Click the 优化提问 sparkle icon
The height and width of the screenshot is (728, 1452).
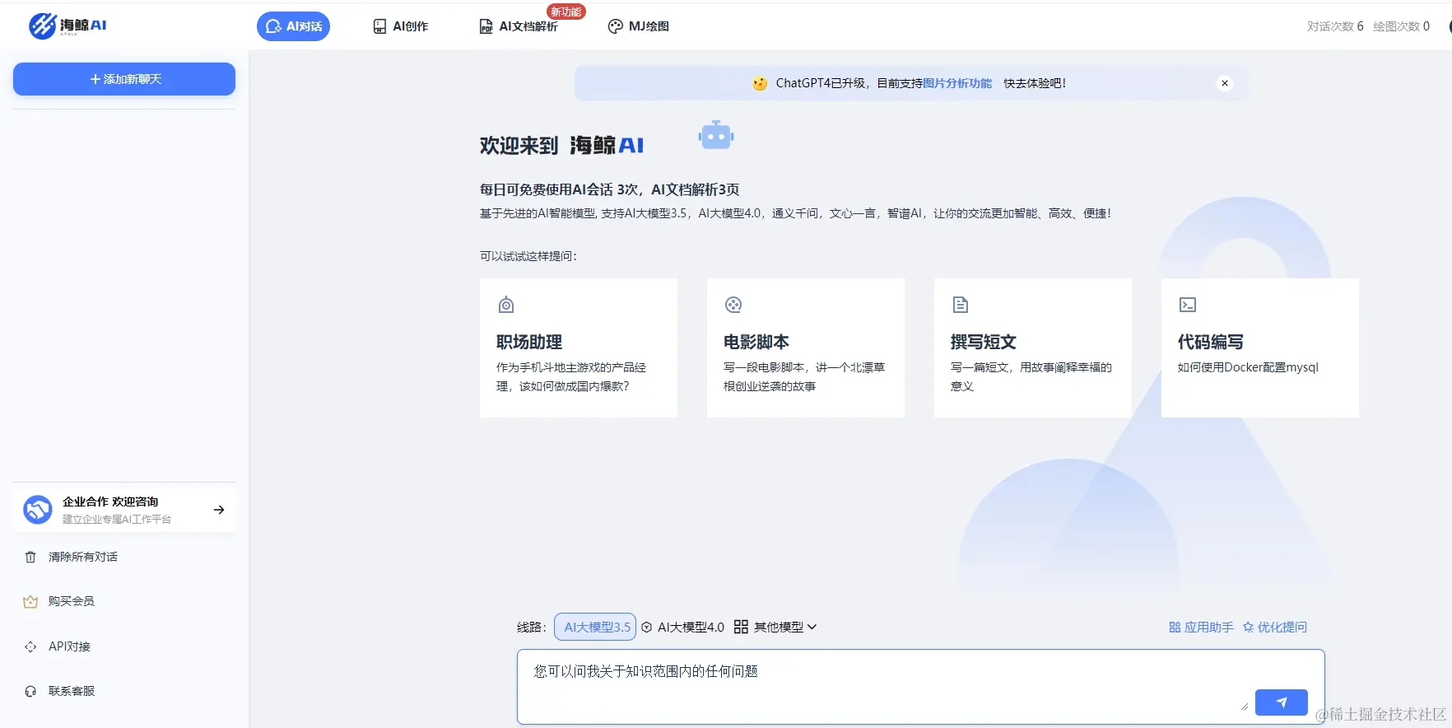[1249, 627]
